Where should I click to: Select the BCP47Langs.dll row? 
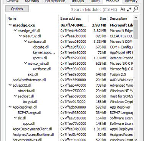70,112
